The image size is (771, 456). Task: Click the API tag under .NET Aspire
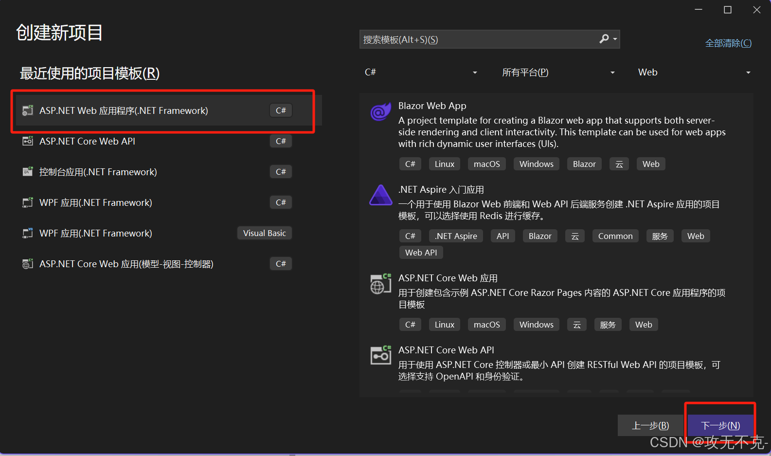pyautogui.click(x=503, y=236)
